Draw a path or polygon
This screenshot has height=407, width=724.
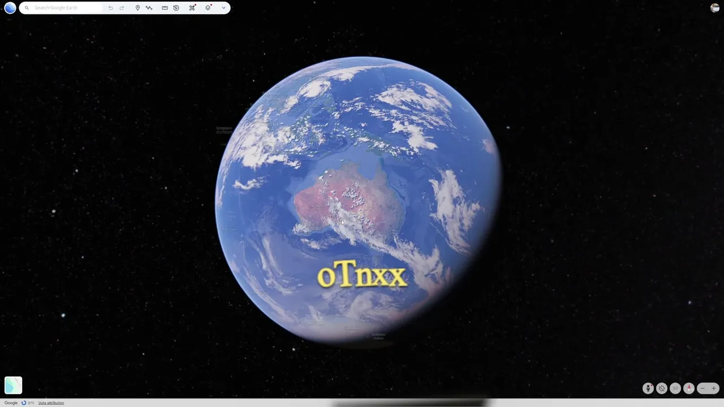coord(149,8)
